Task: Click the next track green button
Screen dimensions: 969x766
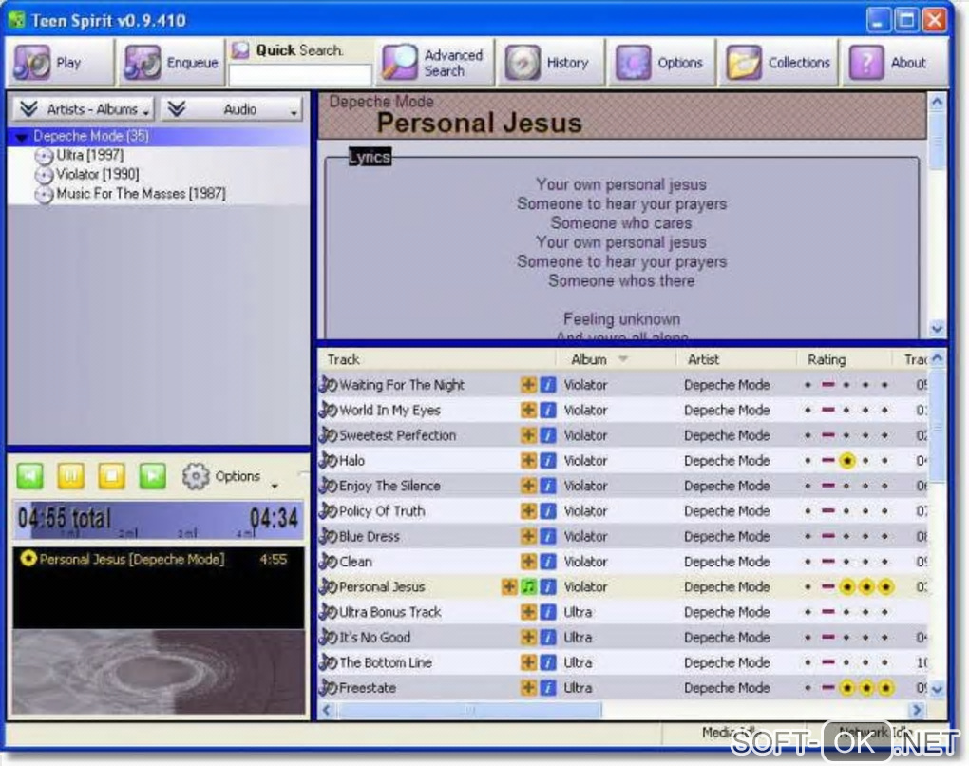Action: pos(153,477)
